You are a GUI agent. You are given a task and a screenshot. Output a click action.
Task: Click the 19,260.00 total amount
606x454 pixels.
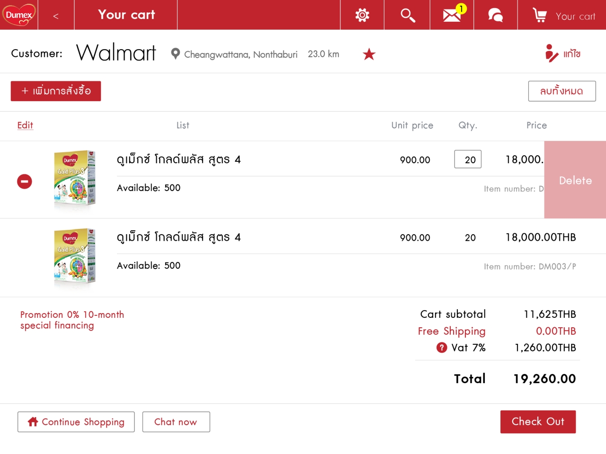pos(544,378)
